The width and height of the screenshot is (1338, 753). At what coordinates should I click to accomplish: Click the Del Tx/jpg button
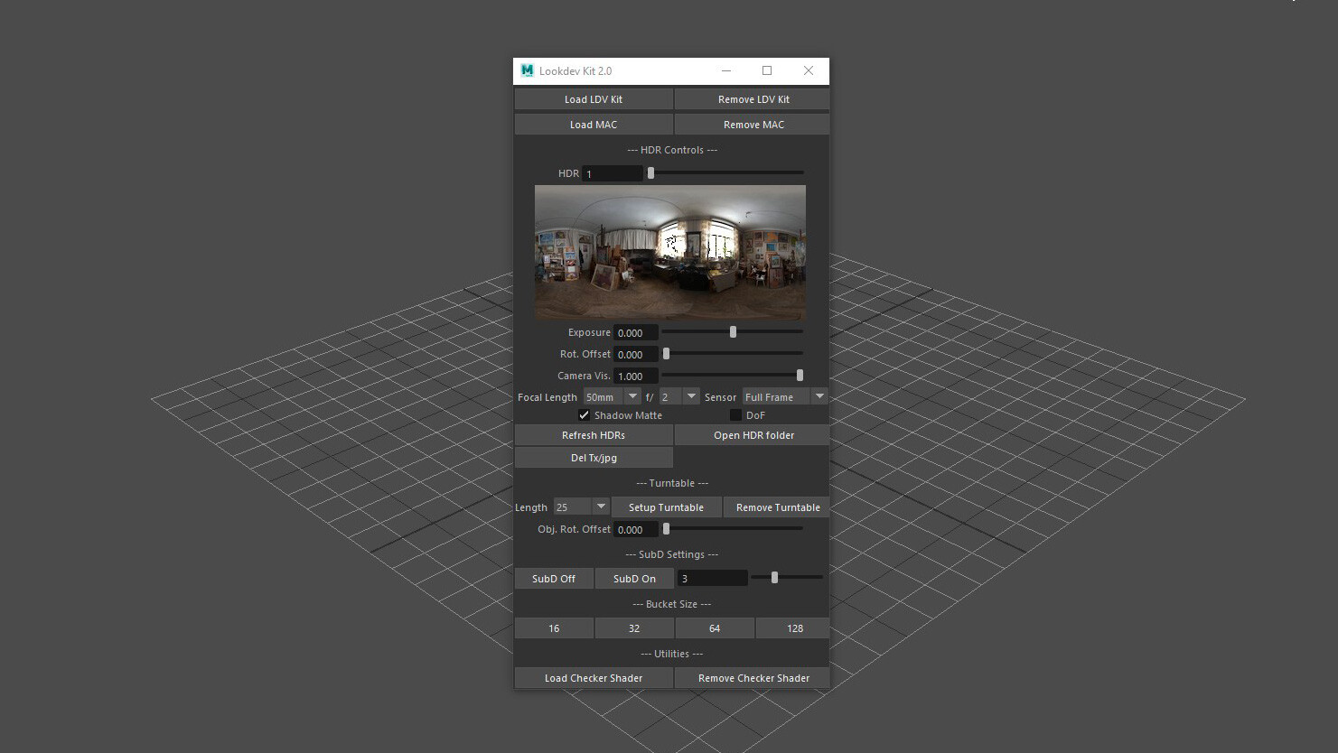(x=594, y=457)
